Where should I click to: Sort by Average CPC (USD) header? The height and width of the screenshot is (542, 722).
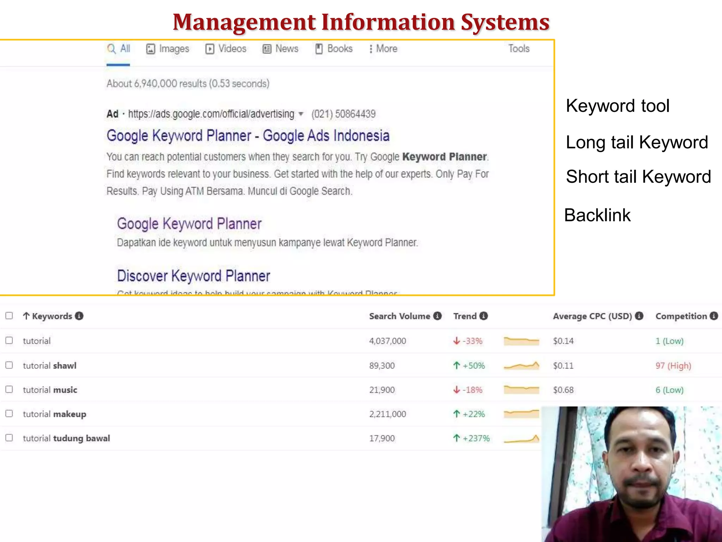coord(593,316)
